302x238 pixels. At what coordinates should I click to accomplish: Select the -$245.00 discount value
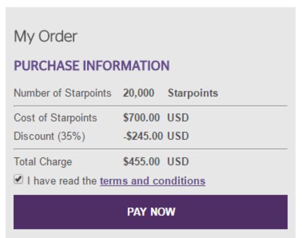143,136
